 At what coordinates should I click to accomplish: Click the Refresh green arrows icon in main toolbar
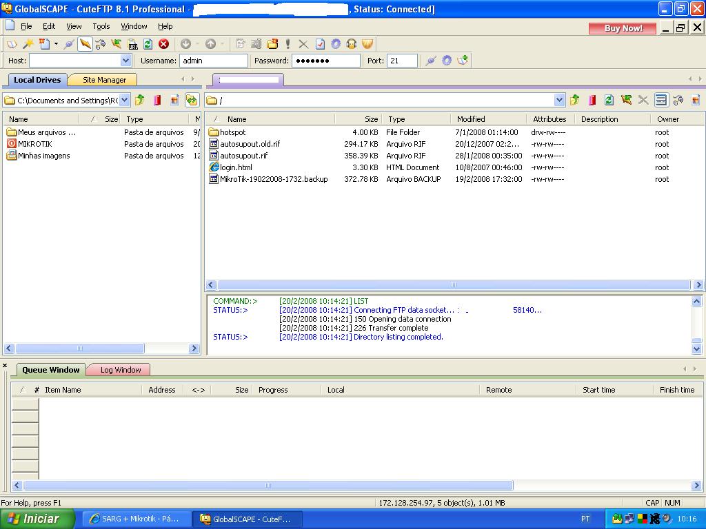click(x=148, y=43)
